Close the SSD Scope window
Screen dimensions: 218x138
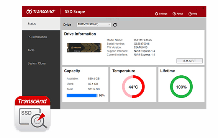click(203, 8)
